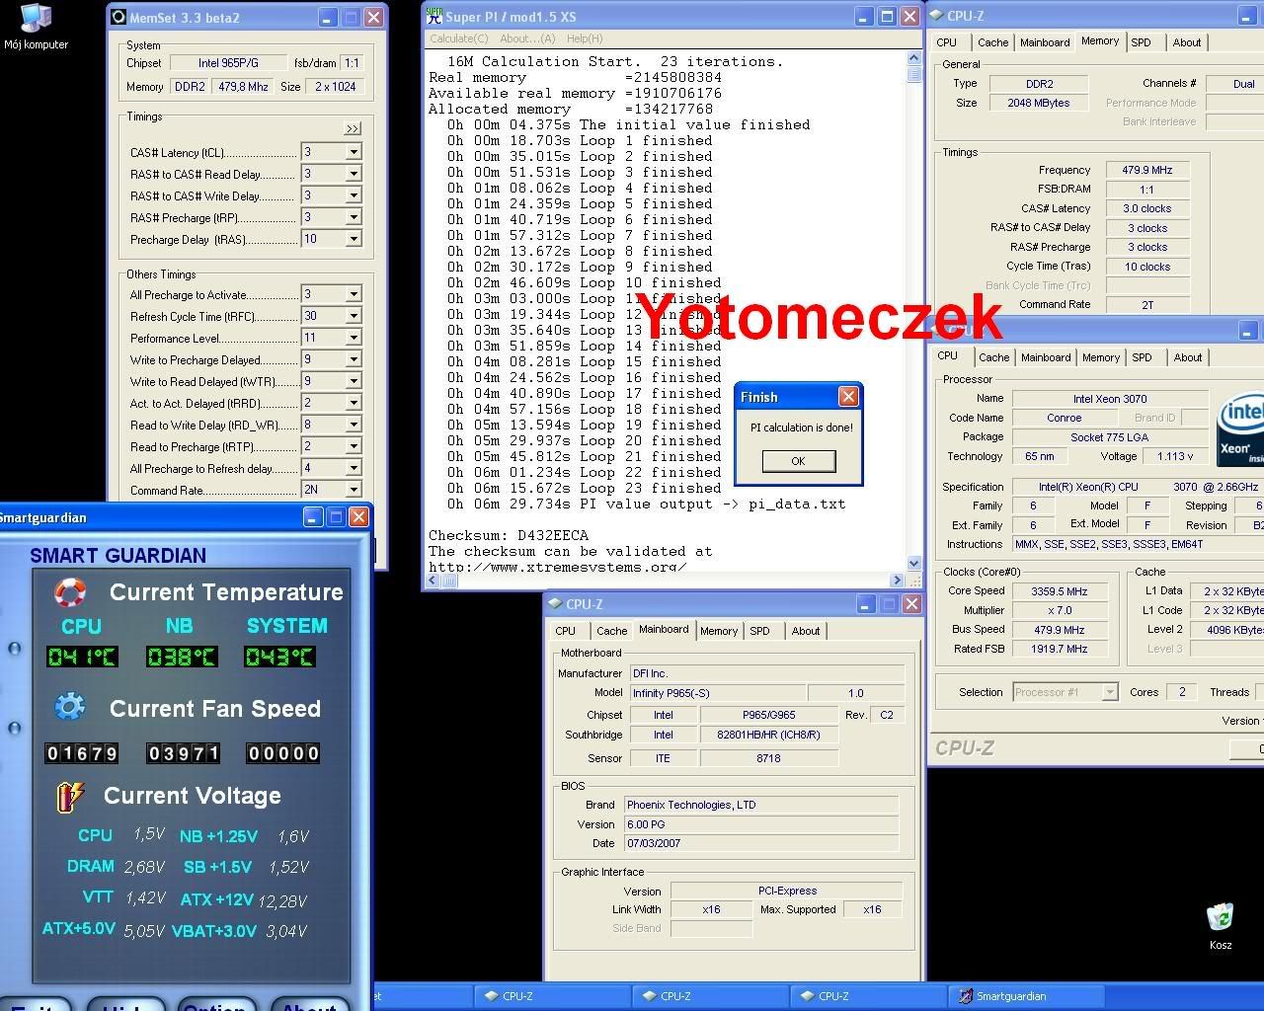Click the DRAM 2,68V voltage reading
The height and width of the screenshot is (1011, 1264).
[144, 867]
